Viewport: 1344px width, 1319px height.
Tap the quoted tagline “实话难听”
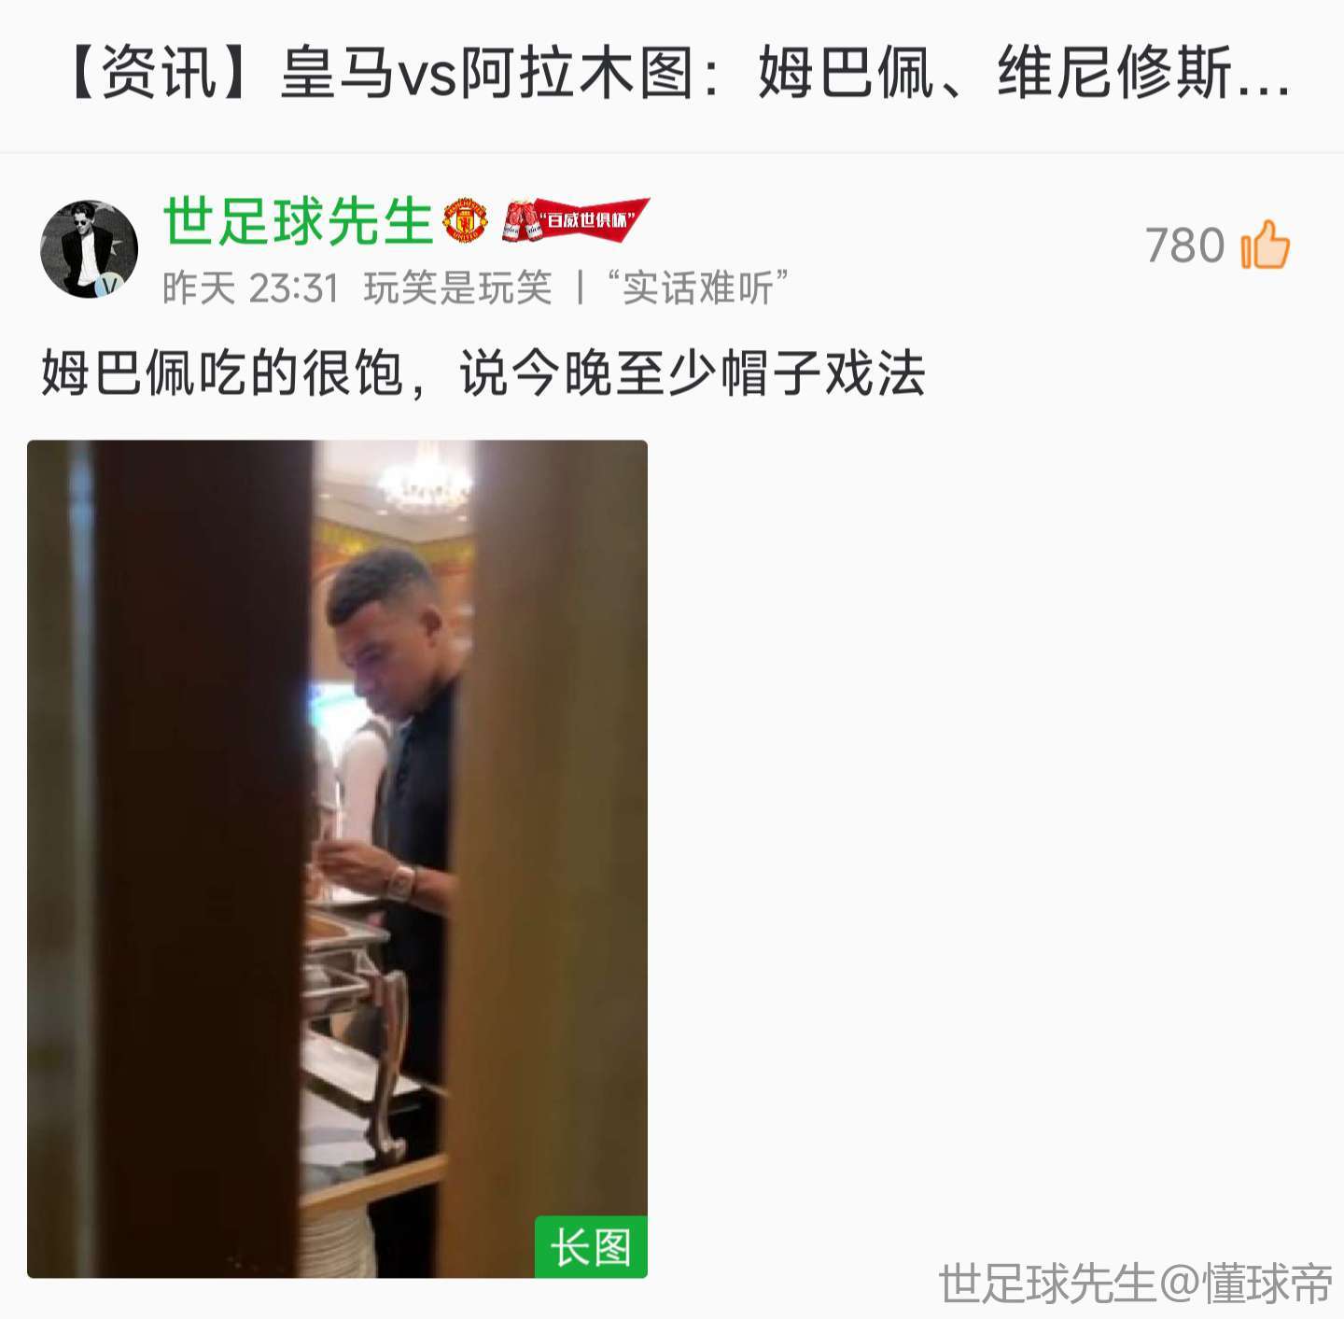[x=697, y=288]
